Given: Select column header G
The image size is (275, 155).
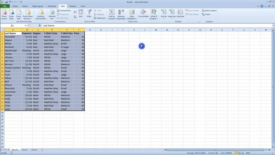Looking at the screenshot, I should 90,30.
